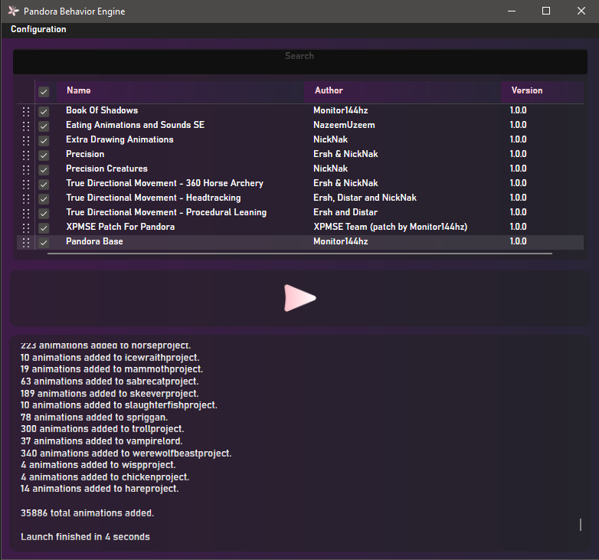This screenshot has width=599, height=560.
Task: Click the 35886 total animations added line
Action: pos(87,513)
